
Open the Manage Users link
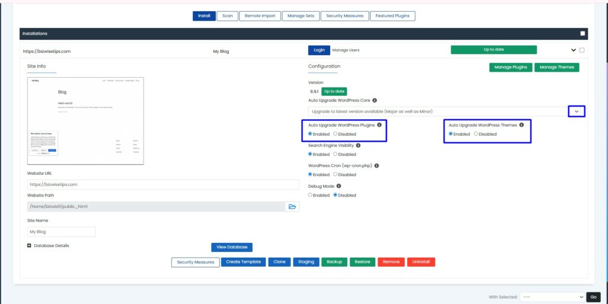(346, 50)
